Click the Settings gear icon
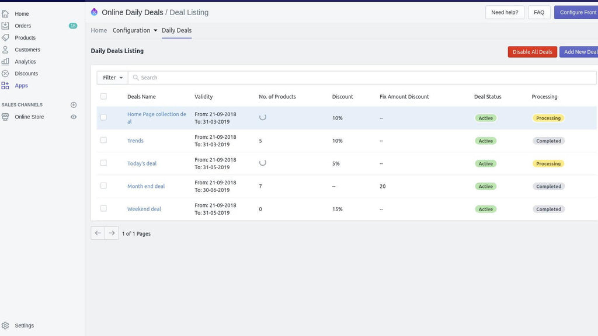Viewport: 598px width, 336px height. 5,325
